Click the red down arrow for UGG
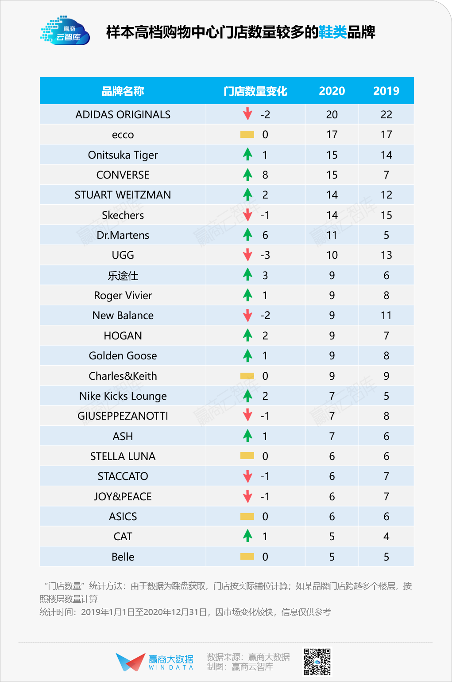 247,255
